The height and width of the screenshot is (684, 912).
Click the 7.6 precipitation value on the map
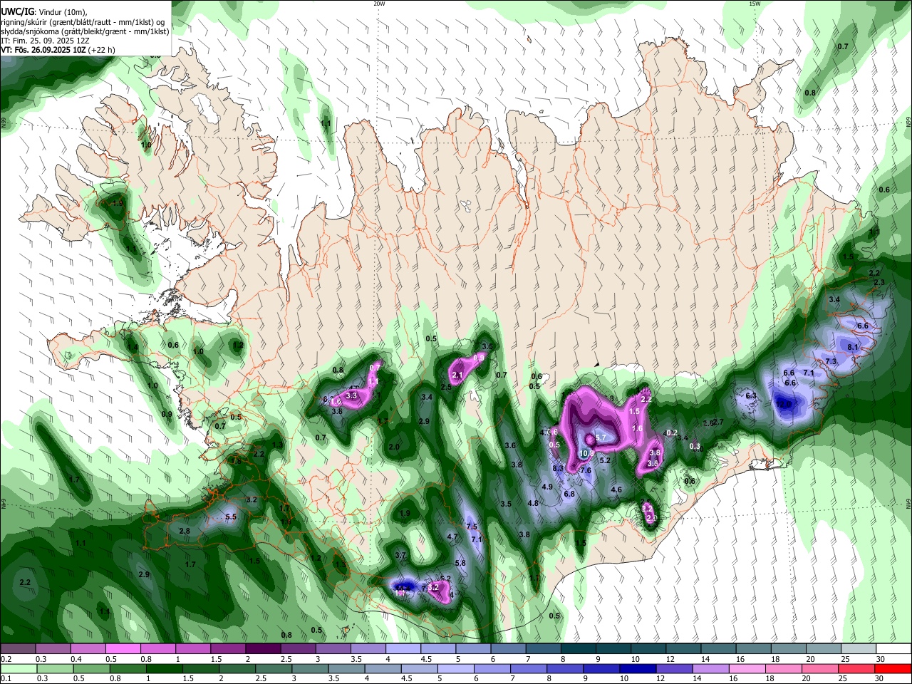(586, 470)
